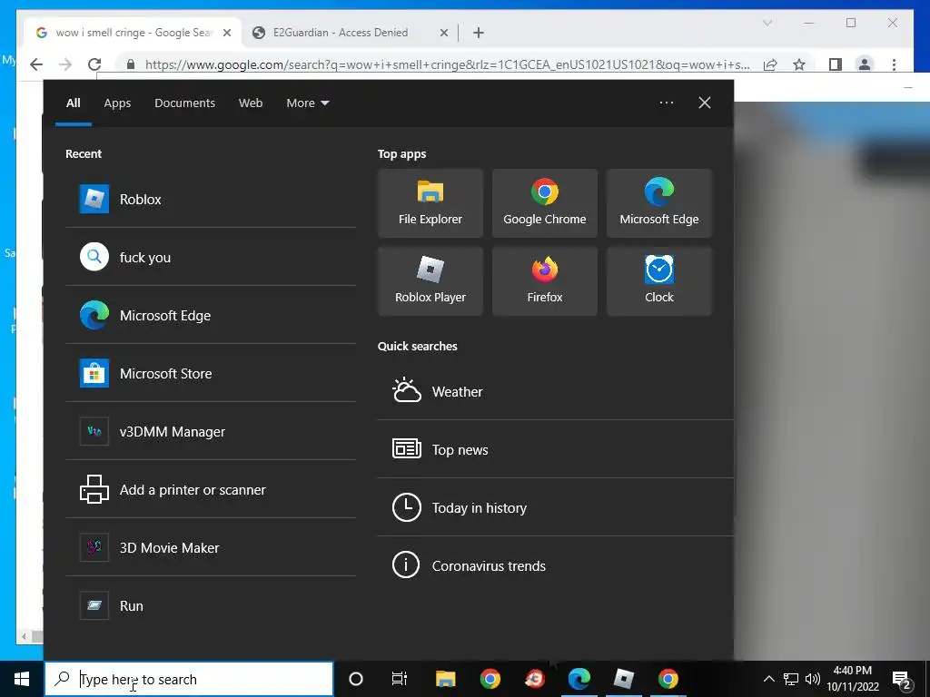Screen dimensions: 930x697
Task: Toggle Chrome side panel
Action: (836, 64)
